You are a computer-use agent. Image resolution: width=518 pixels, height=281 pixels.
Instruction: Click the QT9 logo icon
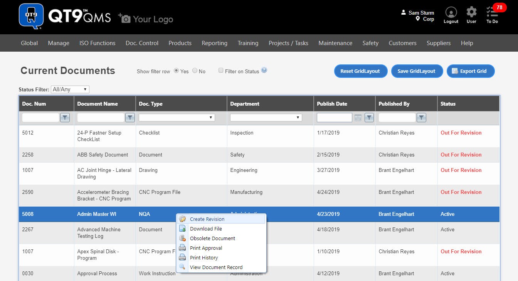click(x=31, y=17)
